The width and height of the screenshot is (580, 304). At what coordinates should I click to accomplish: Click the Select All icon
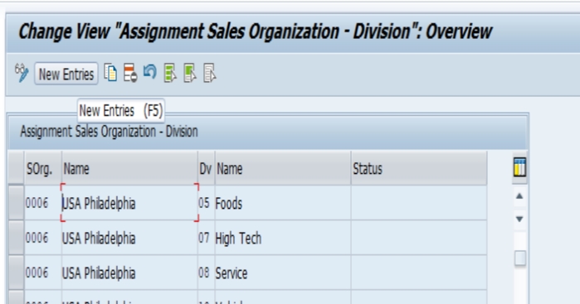click(x=170, y=73)
